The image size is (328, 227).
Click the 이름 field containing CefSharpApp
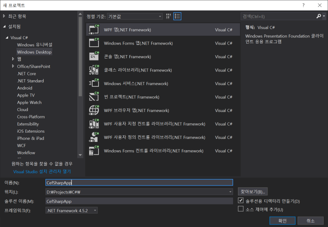coord(139,182)
